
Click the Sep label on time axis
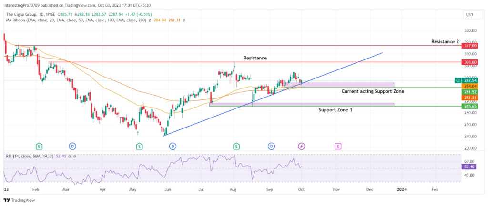pyautogui.click(x=270, y=189)
